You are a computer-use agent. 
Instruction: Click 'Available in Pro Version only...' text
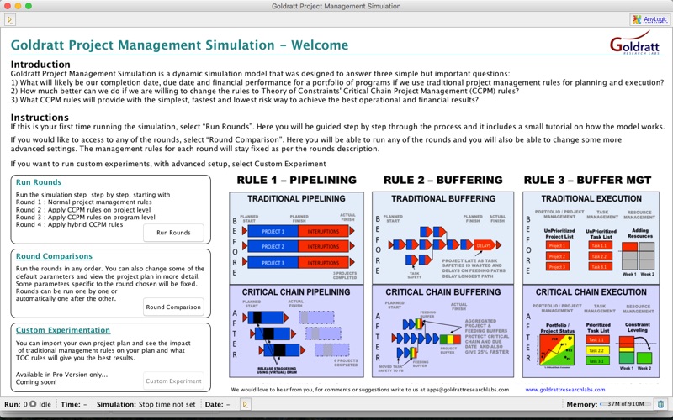point(61,375)
